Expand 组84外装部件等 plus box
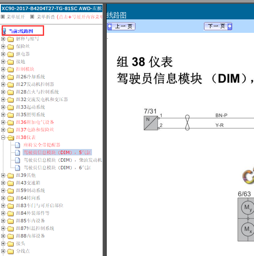 click(x=3, y=213)
